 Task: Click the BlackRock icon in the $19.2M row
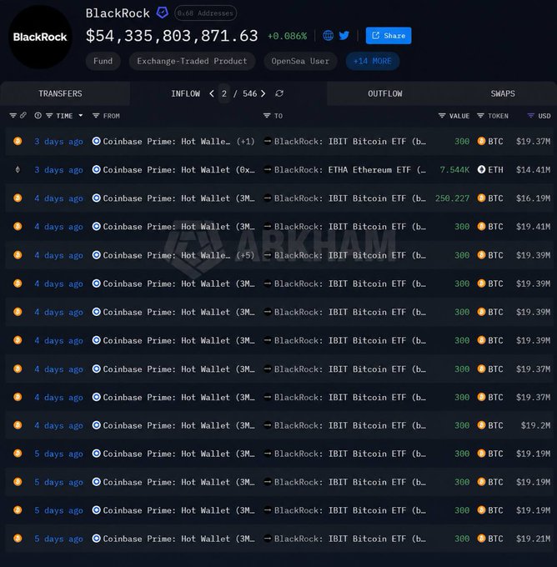[x=268, y=425]
